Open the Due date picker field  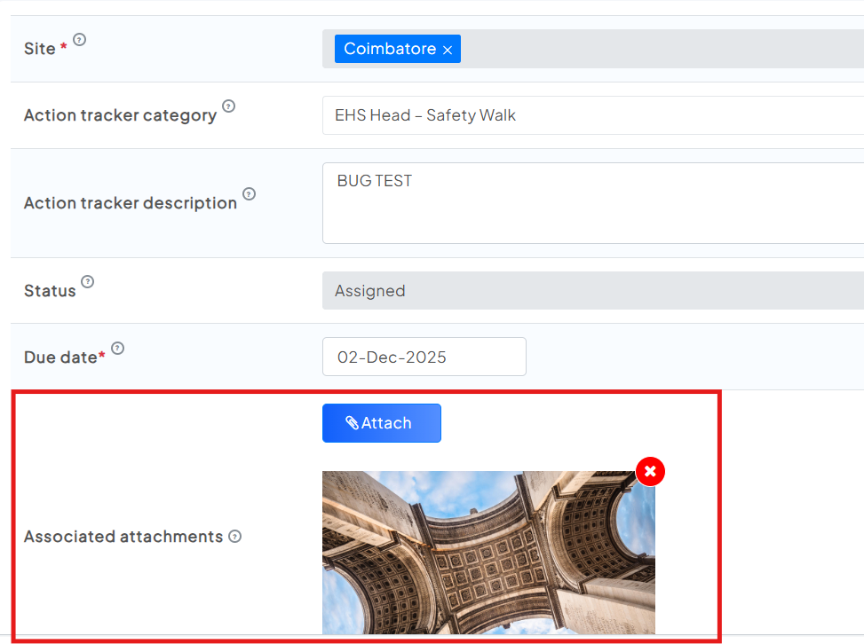pos(424,357)
